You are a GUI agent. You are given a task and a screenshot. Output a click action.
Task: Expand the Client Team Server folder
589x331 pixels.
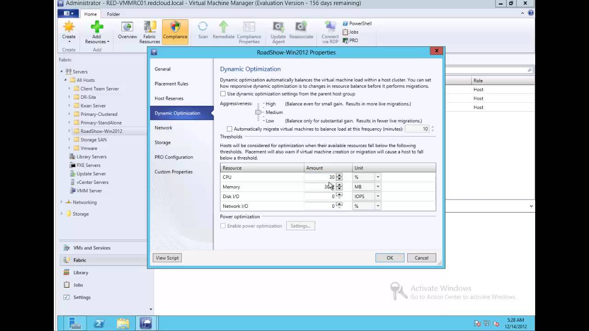[x=69, y=89]
